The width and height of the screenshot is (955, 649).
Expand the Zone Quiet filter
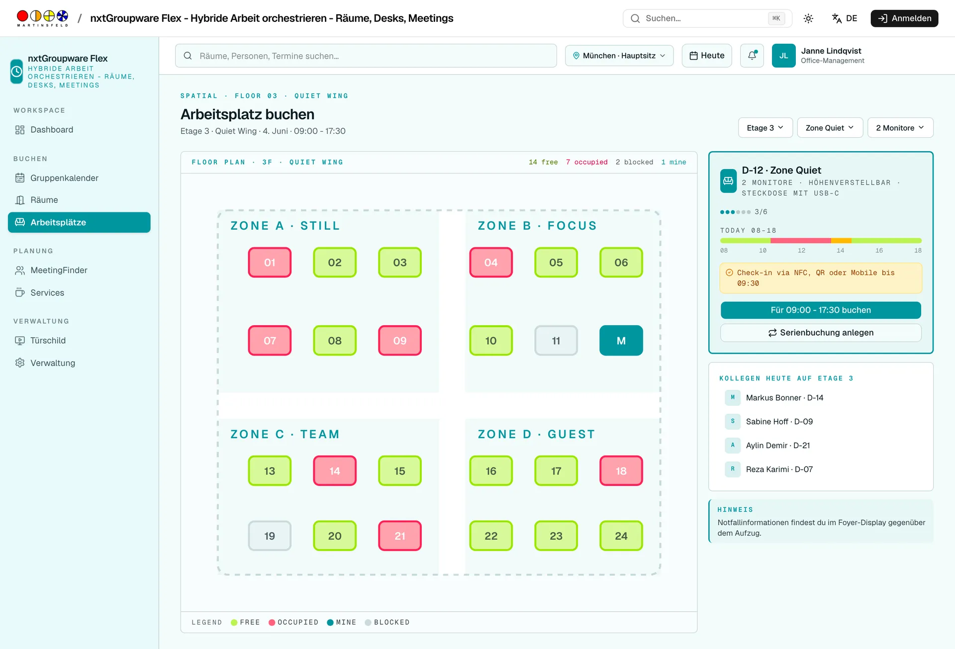830,128
